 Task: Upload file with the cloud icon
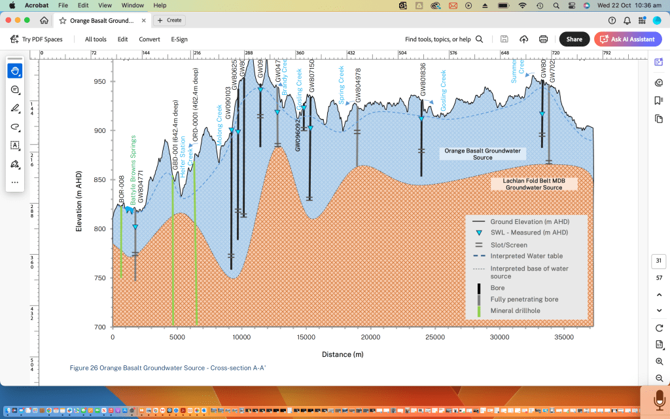(524, 39)
